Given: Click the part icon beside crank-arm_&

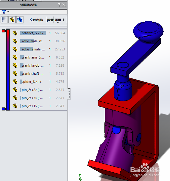Looking at the screenshot, I should pyautogui.click(x=15, y=57).
